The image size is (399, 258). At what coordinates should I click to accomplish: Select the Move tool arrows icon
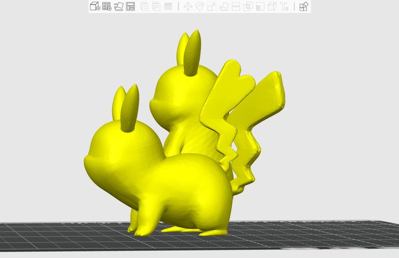188,7
